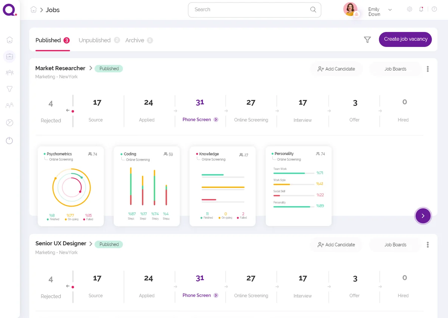Switch to the Unpublished tab
Image resolution: width=448 pixels, height=318 pixels.
94,40
